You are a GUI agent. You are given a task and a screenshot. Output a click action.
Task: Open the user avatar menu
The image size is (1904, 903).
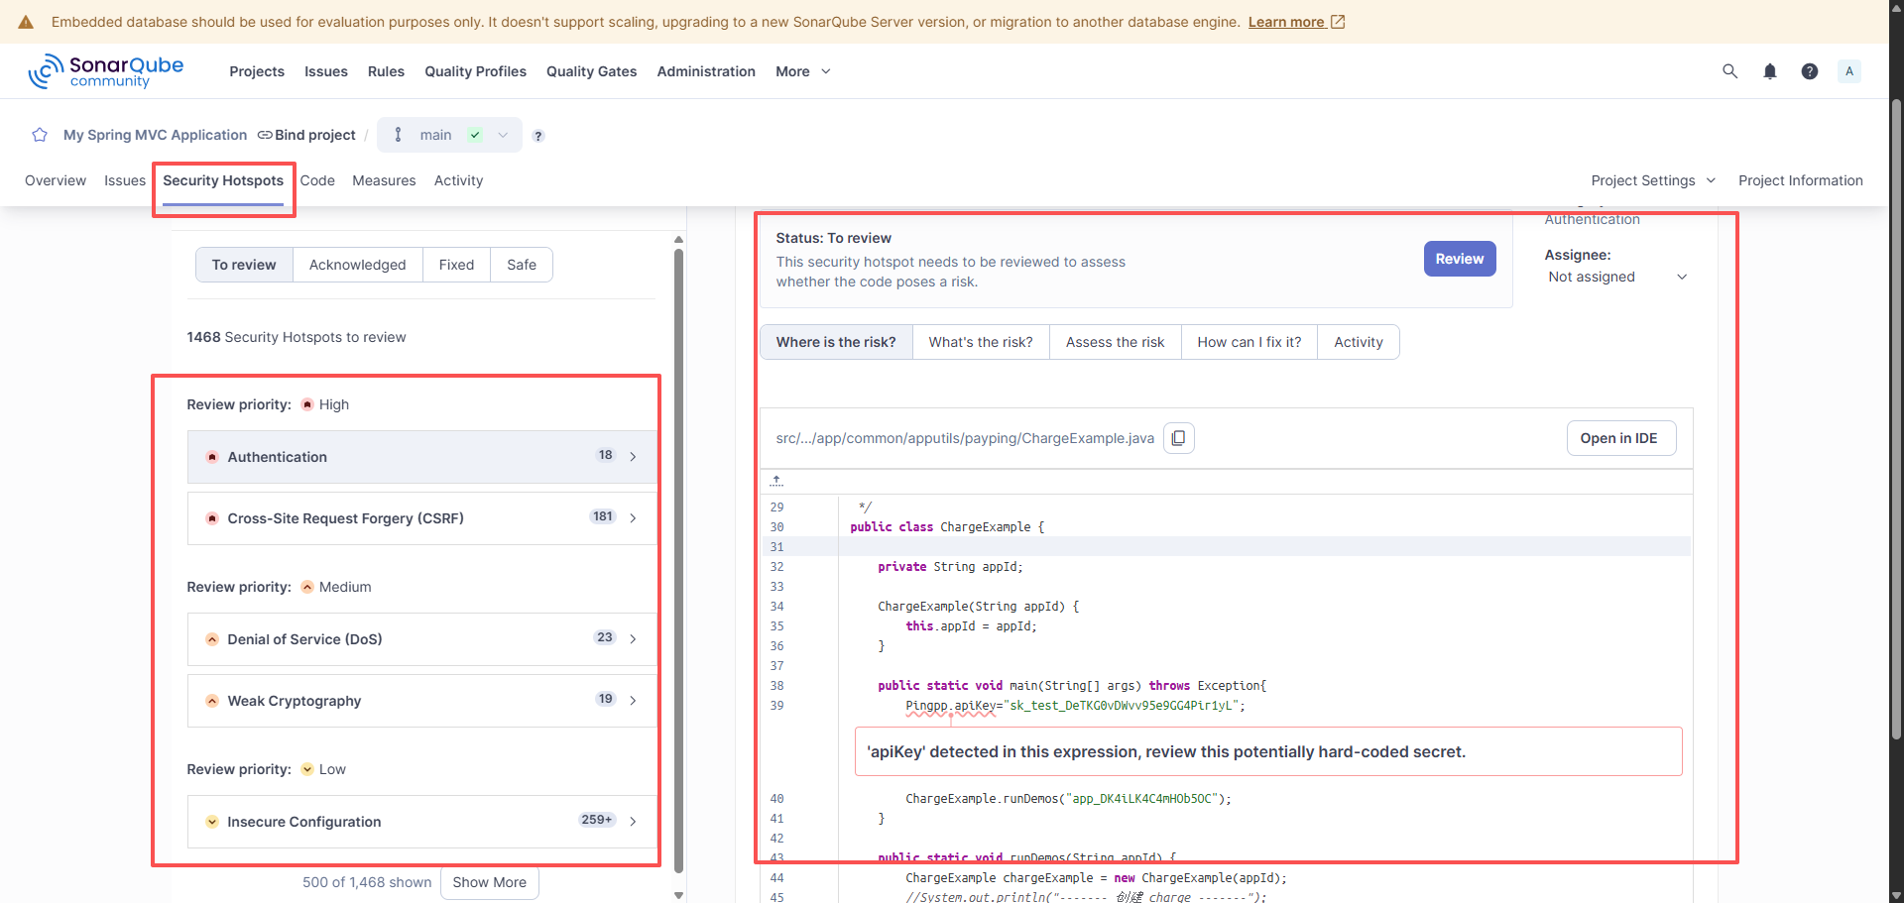1849,70
